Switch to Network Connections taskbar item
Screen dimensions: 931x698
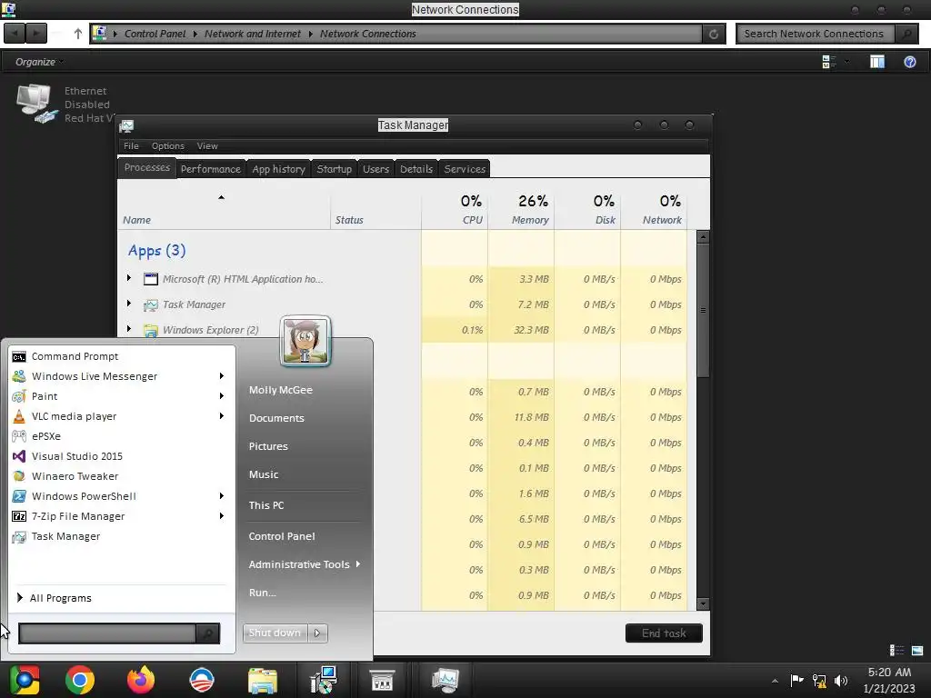325,680
